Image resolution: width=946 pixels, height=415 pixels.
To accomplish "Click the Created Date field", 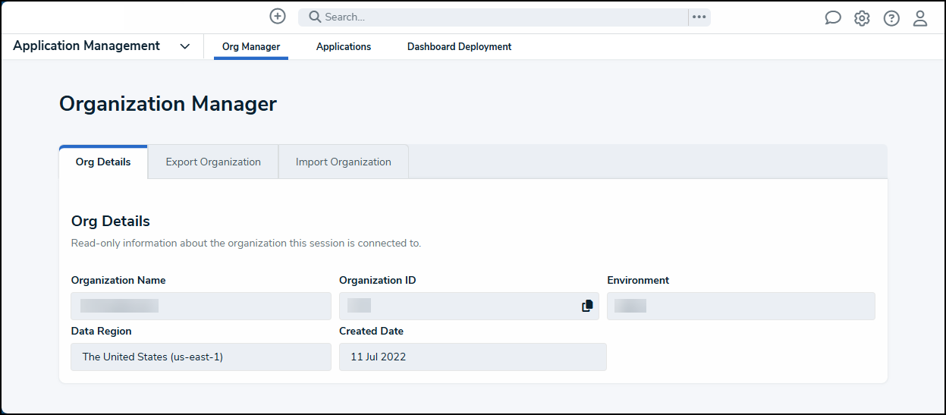I will click(x=473, y=357).
